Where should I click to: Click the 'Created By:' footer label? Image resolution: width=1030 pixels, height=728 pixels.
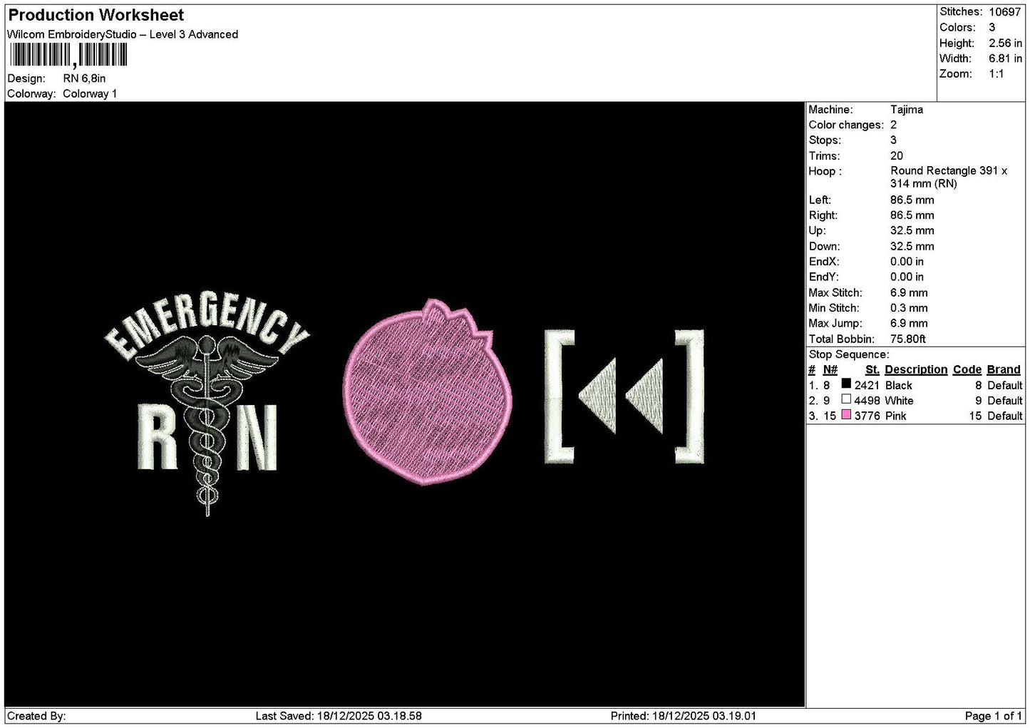pyautogui.click(x=36, y=716)
